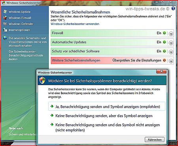Expand Weitere Sicherheitseinstellungen chevron
Image resolution: width=178 pixels, height=146 pixels.
(171, 61)
